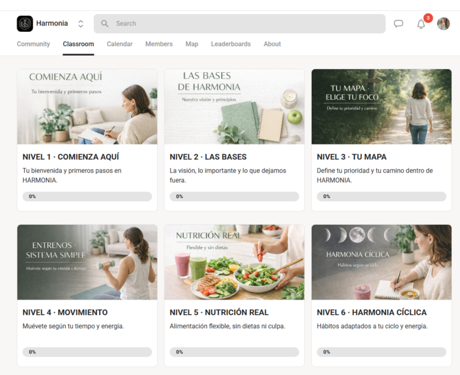The height and width of the screenshot is (375, 460).
Task: Click the Harmonia community logo icon
Action: pos(25,24)
